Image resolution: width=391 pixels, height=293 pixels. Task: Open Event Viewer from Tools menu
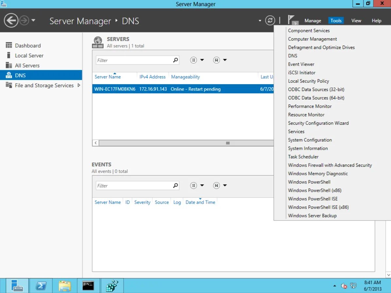(301, 64)
